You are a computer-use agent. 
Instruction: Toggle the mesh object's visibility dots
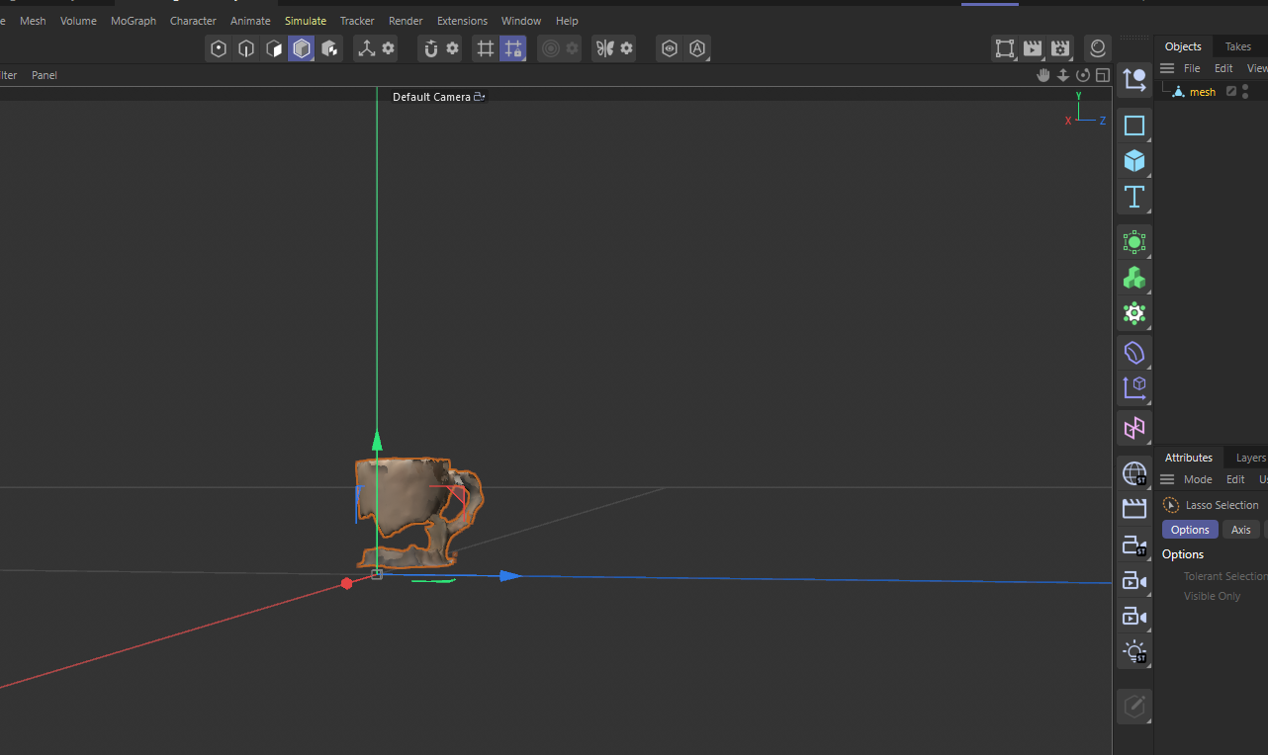click(x=1247, y=91)
